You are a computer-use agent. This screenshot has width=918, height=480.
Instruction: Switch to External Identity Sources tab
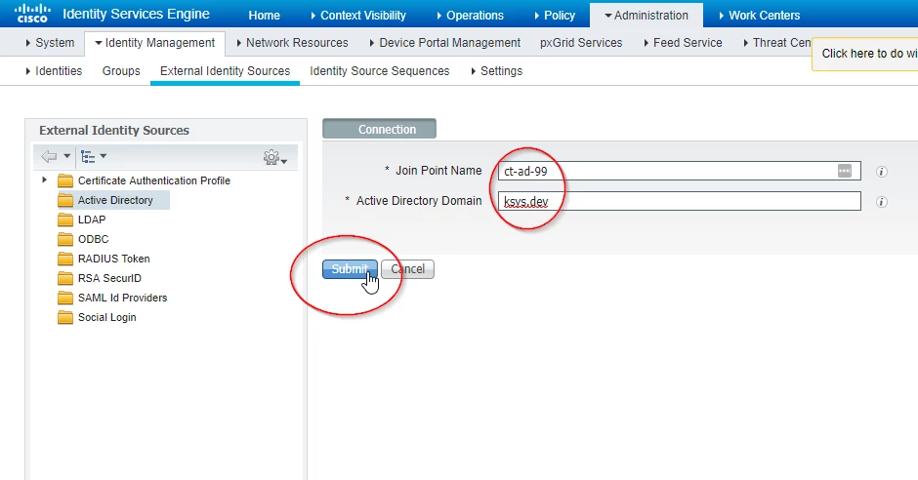click(225, 71)
